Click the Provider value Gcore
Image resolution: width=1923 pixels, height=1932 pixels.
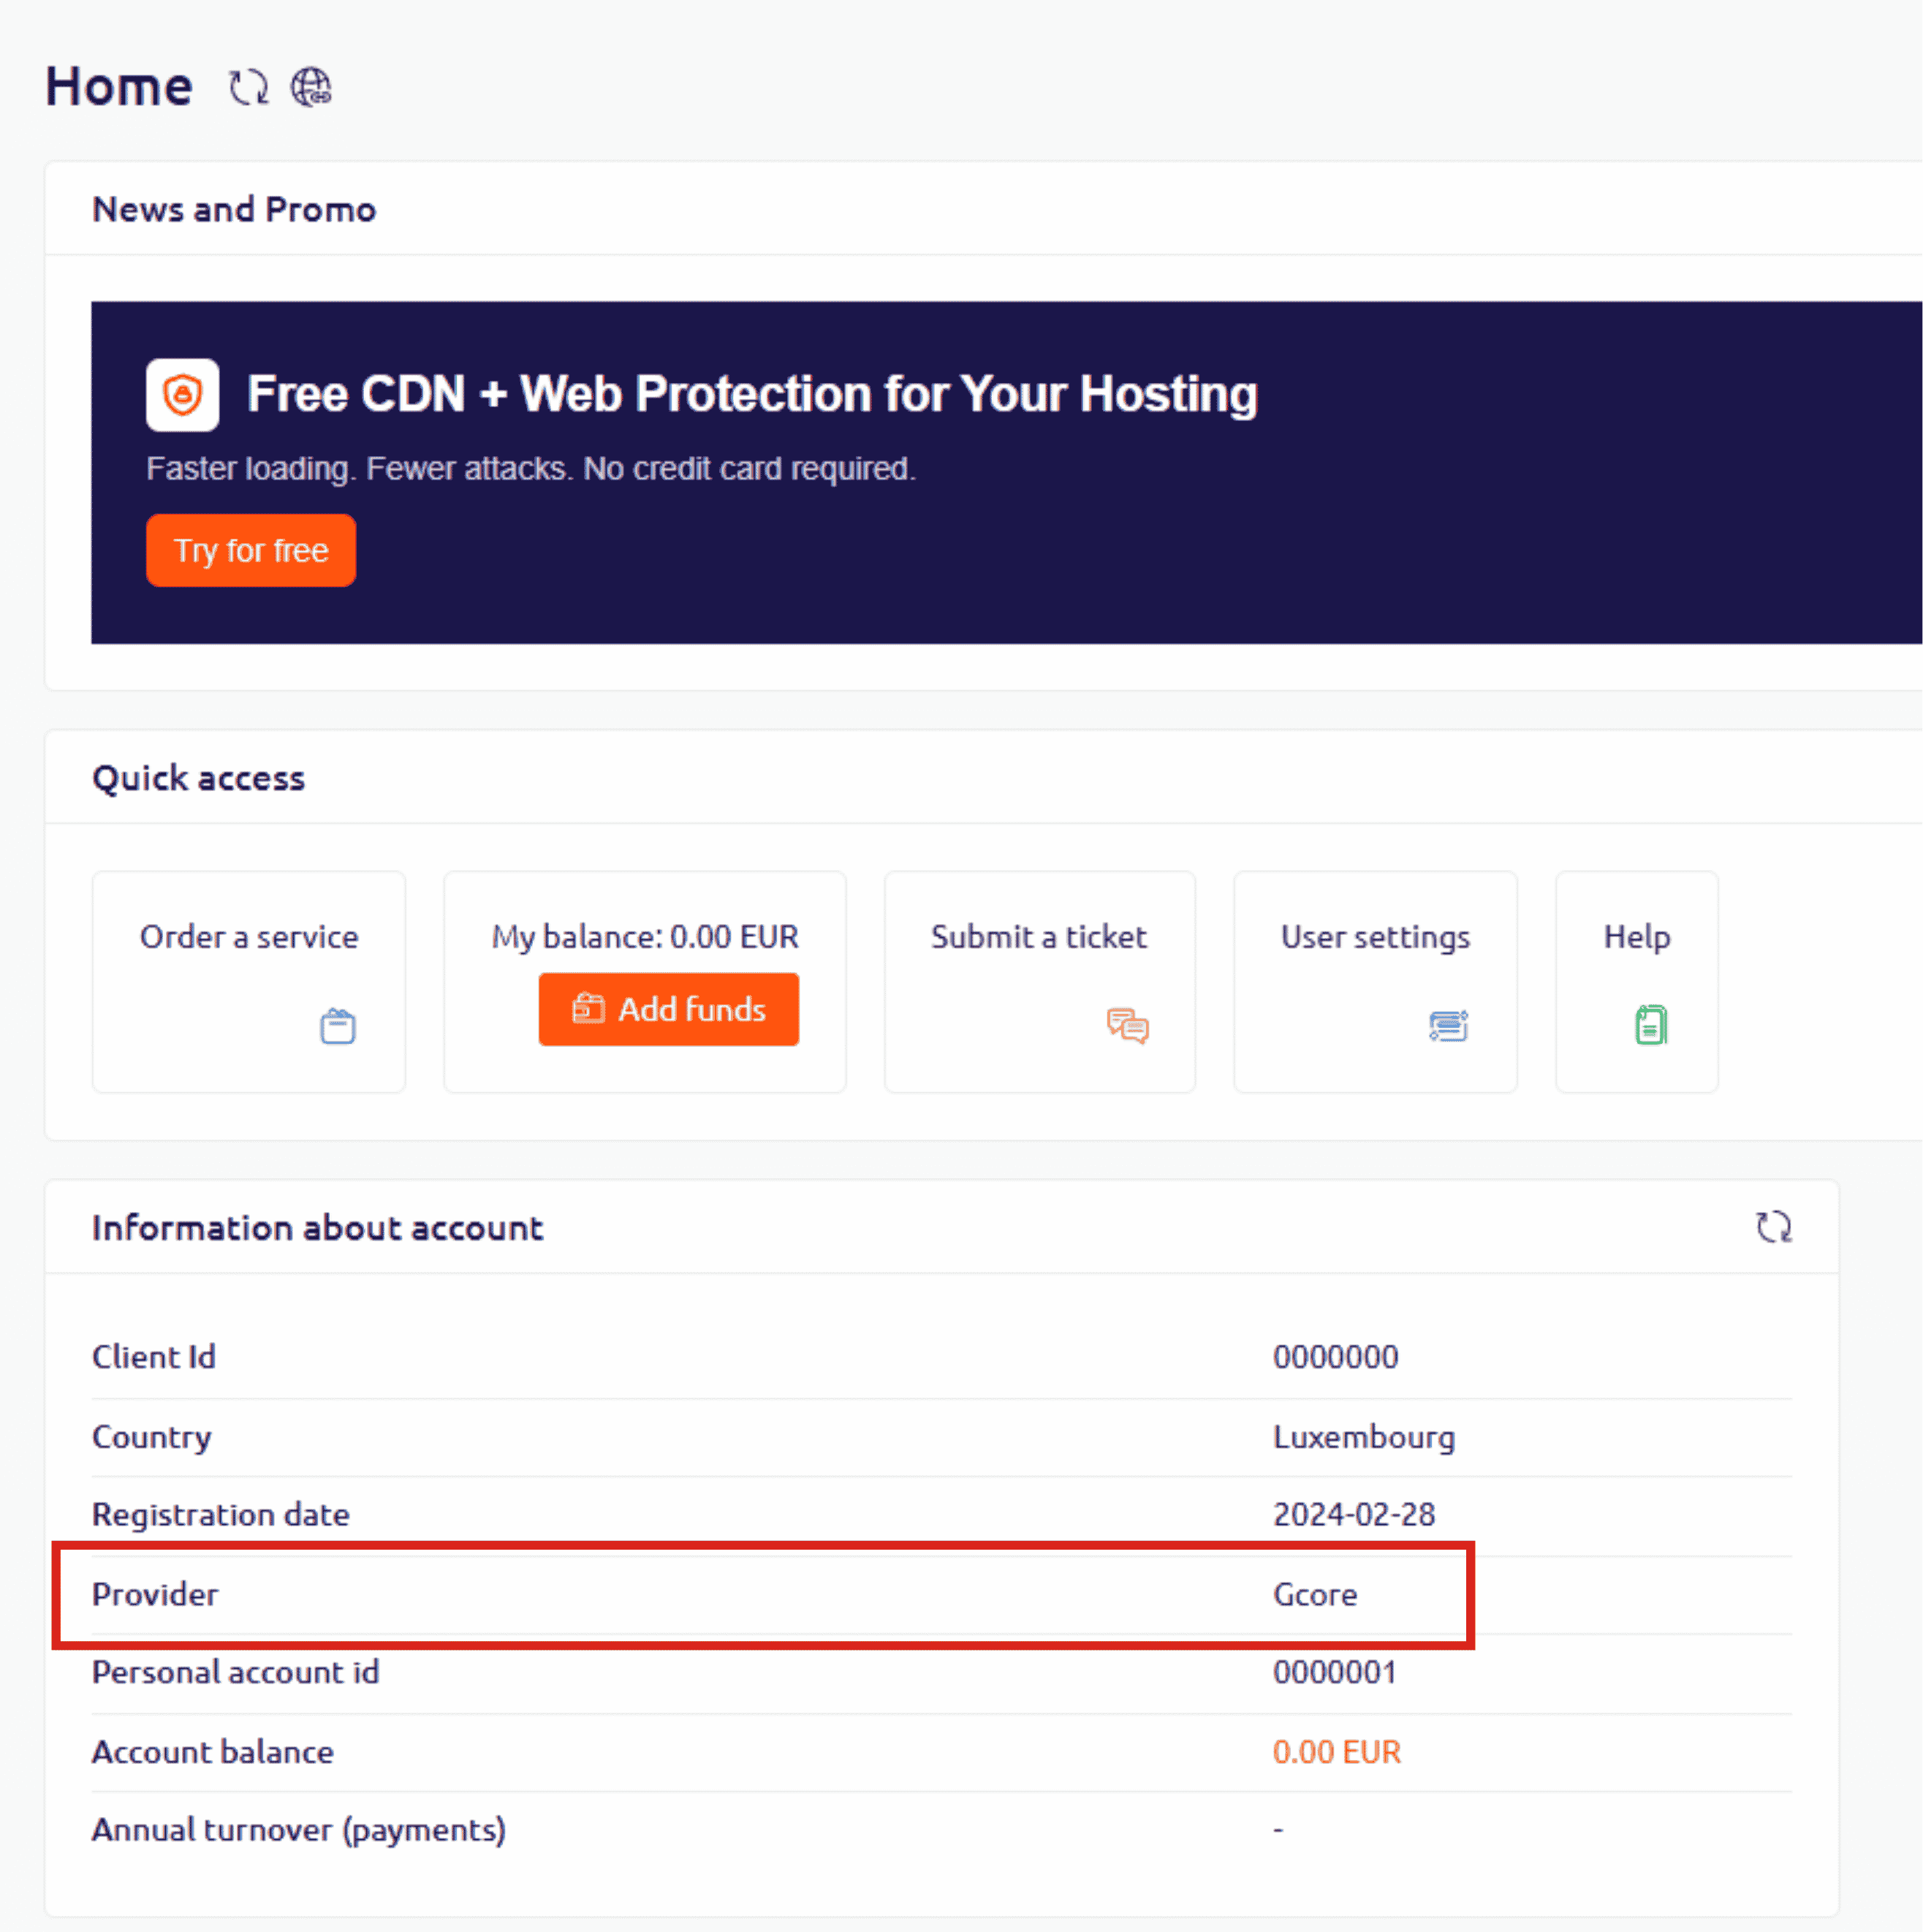click(x=1315, y=1594)
